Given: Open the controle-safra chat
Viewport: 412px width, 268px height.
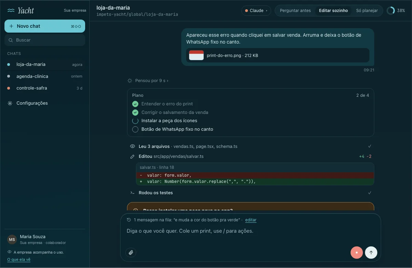Looking at the screenshot, I should 45,88.
